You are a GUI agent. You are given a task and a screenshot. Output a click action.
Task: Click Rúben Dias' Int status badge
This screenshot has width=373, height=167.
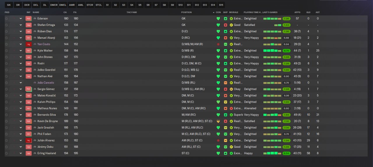coord(28,31)
